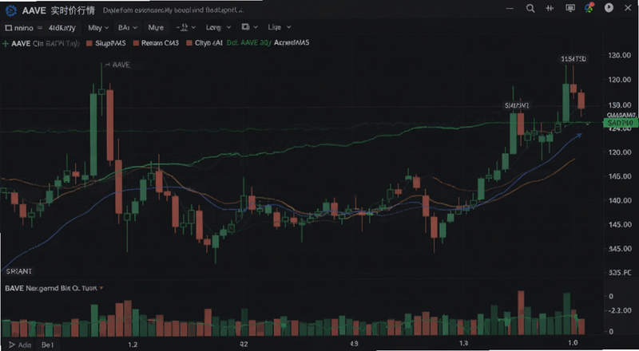Click the blue AAVE app logo
The width and height of the screenshot is (639, 351).
point(11,10)
